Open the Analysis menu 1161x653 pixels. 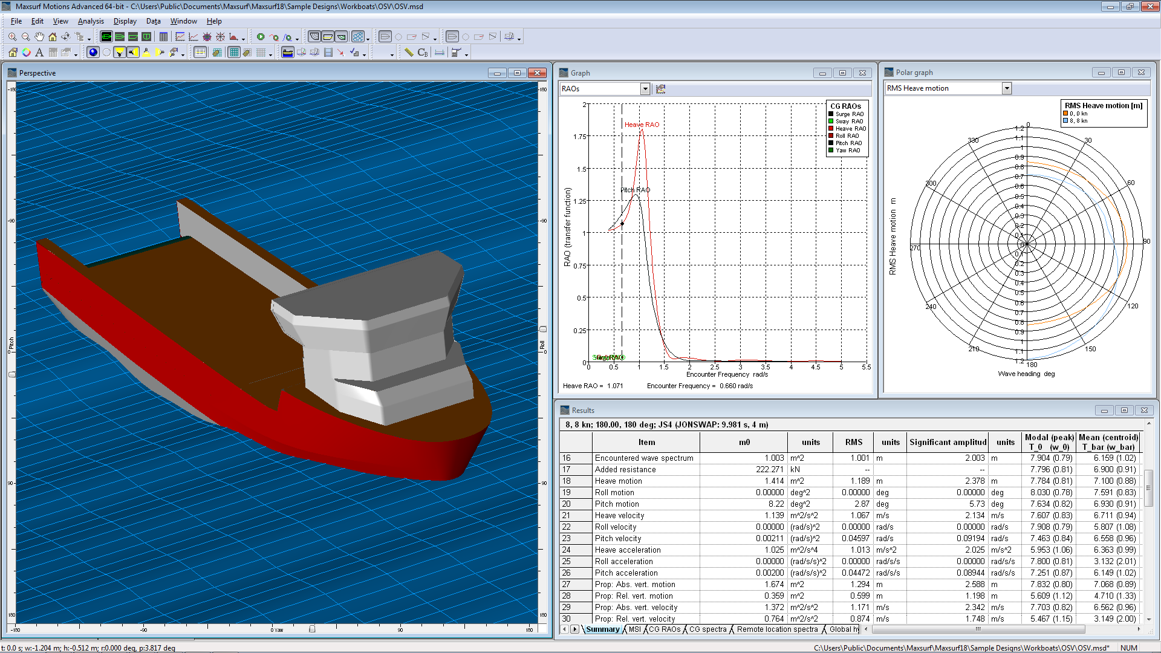point(91,21)
